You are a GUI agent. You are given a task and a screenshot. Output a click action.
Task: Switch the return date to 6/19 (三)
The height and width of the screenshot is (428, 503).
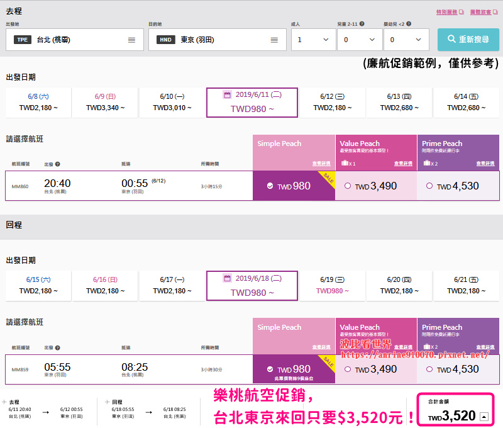(x=333, y=286)
